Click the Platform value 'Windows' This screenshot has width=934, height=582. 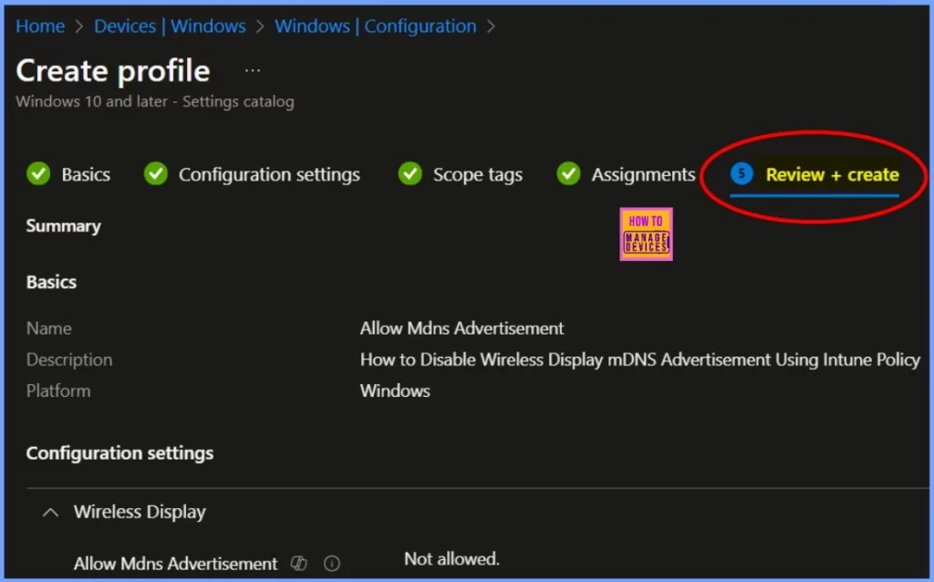click(x=395, y=390)
